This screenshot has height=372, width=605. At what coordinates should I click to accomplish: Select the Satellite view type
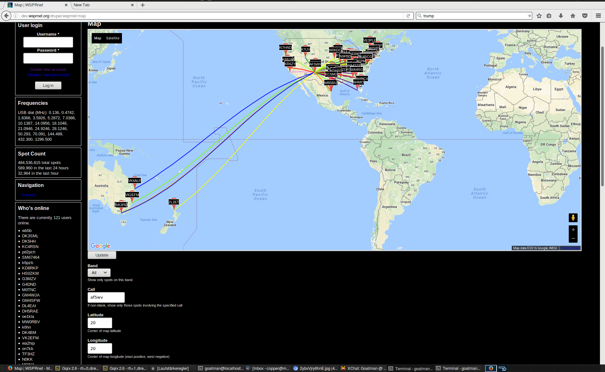pos(113,38)
